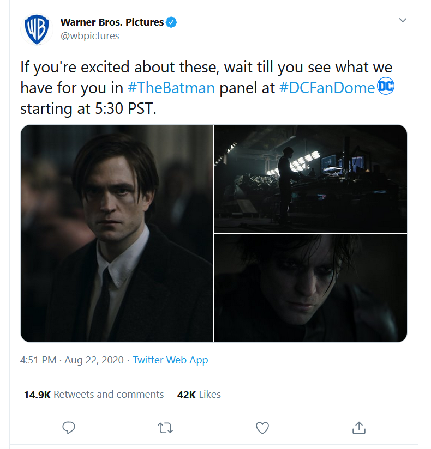Viewport: 431px width, 449px height.
Task: Click the @wbpictures handle
Action: [x=90, y=36]
